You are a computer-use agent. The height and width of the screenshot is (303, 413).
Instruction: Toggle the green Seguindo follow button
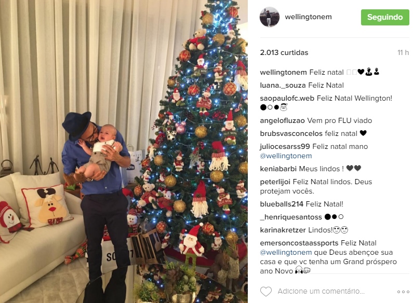(385, 17)
